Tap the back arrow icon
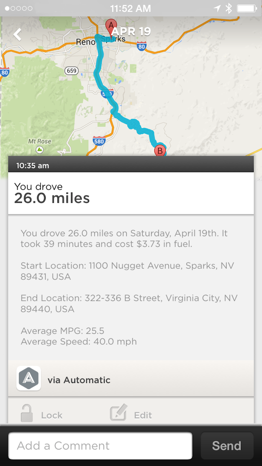This screenshot has height=466, width=262. [x=17, y=35]
